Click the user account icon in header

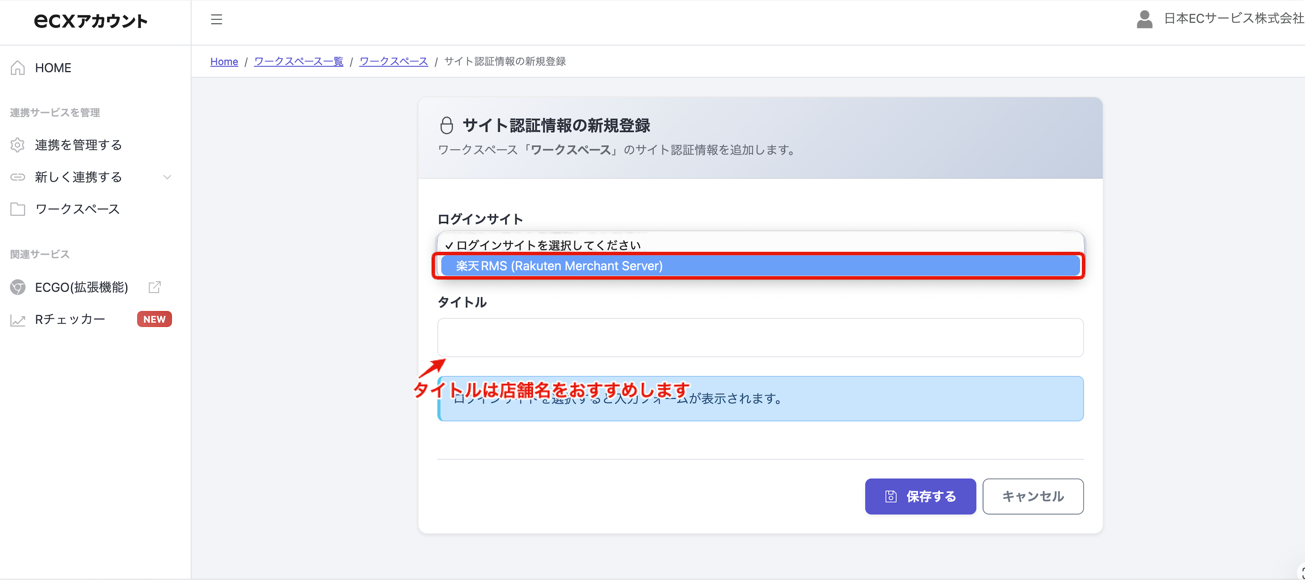click(1145, 19)
